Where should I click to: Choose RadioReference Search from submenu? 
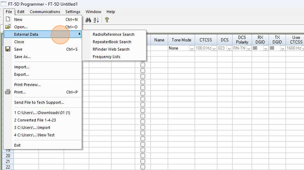(114, 34)
